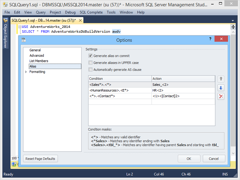This screenshot has height=180, width=240.
Task: Click the Col 46 status bar entry
Action: click(159, 174)
